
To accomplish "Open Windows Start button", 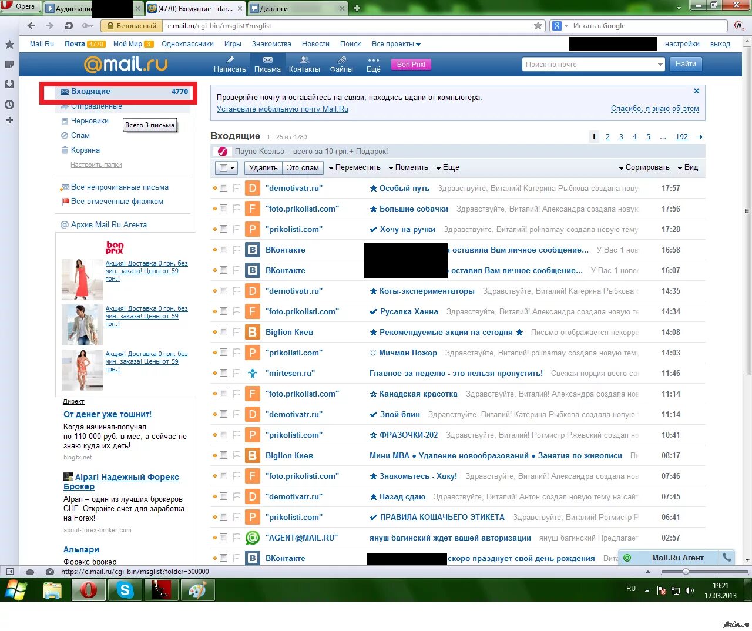I will [x=15, y=590].
